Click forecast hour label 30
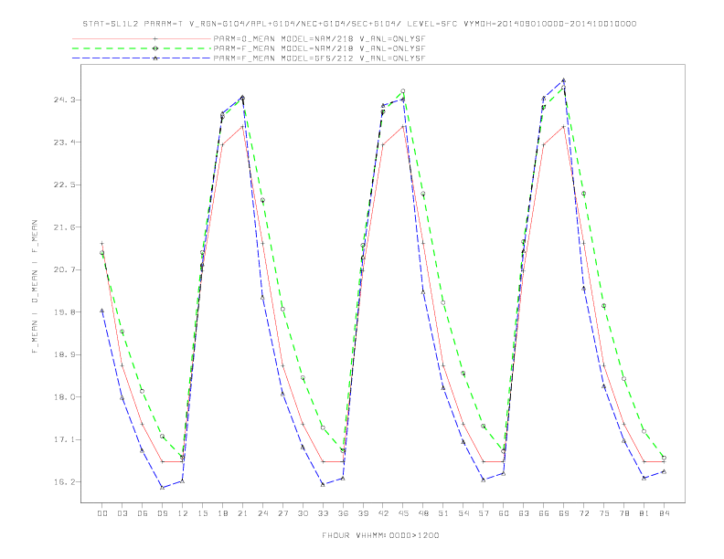The image size is (724, 559). tap(303, 513)
